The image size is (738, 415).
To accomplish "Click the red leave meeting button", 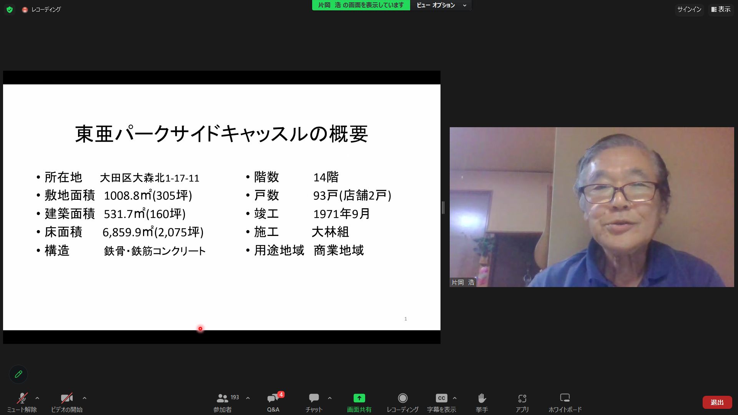I will (717, 402).
